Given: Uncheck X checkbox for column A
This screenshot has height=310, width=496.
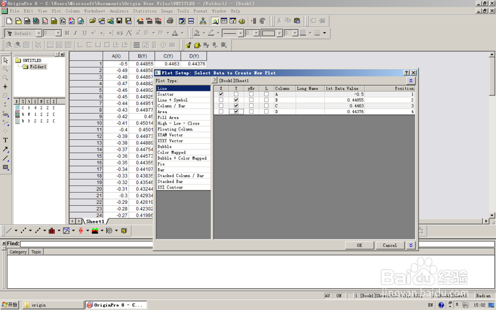Looking at the screenshot, I should tap(221, 94).
